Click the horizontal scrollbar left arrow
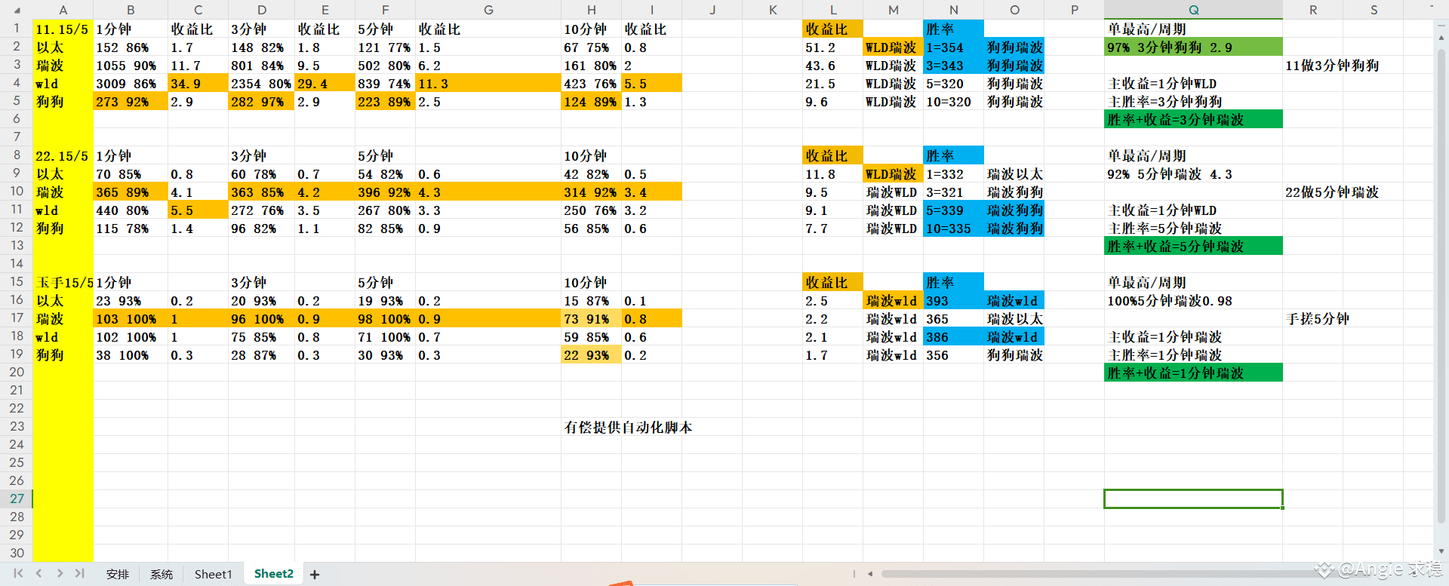 tap(870, 574)
